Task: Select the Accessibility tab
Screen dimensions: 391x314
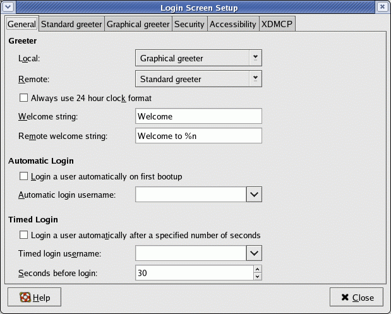Action: (x=232, y=24)
